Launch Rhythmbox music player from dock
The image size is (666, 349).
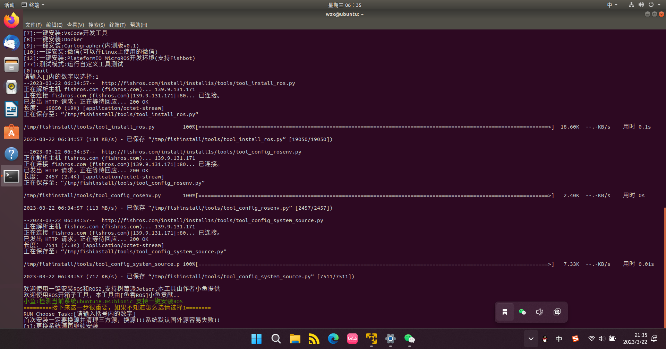[x=11, y=87]
